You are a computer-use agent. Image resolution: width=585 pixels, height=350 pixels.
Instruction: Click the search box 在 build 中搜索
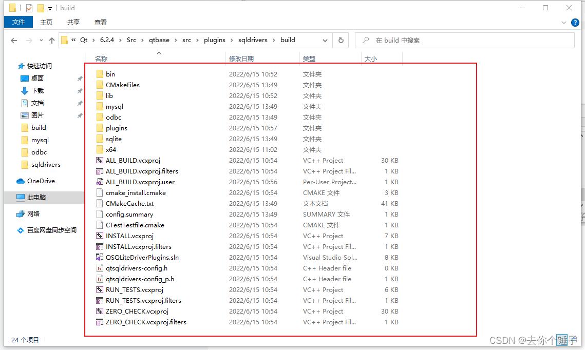464,40
